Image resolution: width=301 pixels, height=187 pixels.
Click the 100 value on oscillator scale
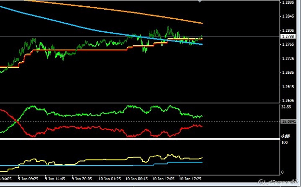point(284,142)
